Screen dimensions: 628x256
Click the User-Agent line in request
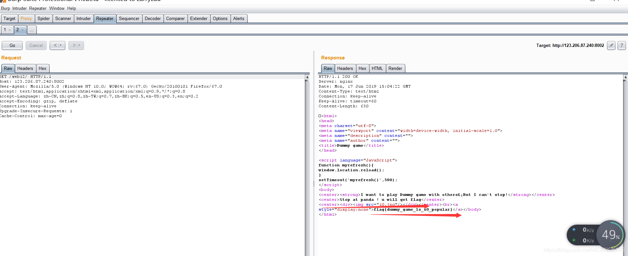111,87
